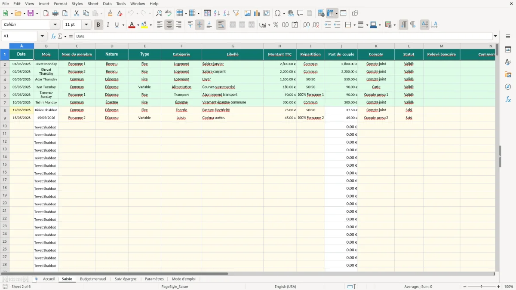Click the font color red swatch button
The image size is (516, 290).
coord(132,25)
